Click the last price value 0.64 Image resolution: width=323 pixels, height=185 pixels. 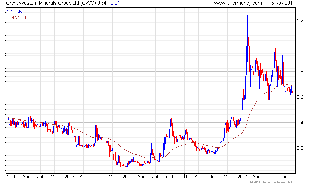tap(102, 3)
